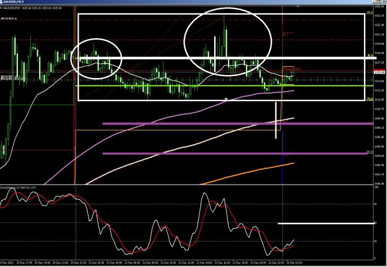
Task: Click the Pivot Point label on chart
Action: (x=292, y=69)
